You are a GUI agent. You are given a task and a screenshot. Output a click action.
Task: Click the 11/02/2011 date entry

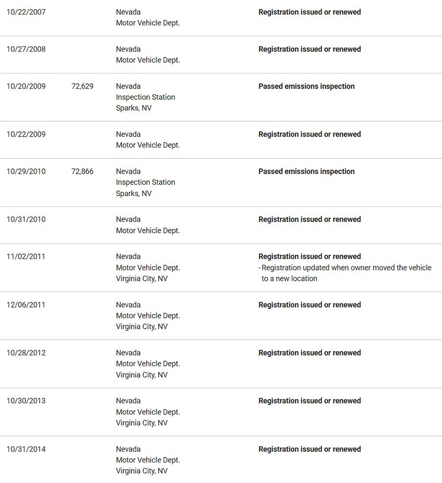[x=26, y=256]
